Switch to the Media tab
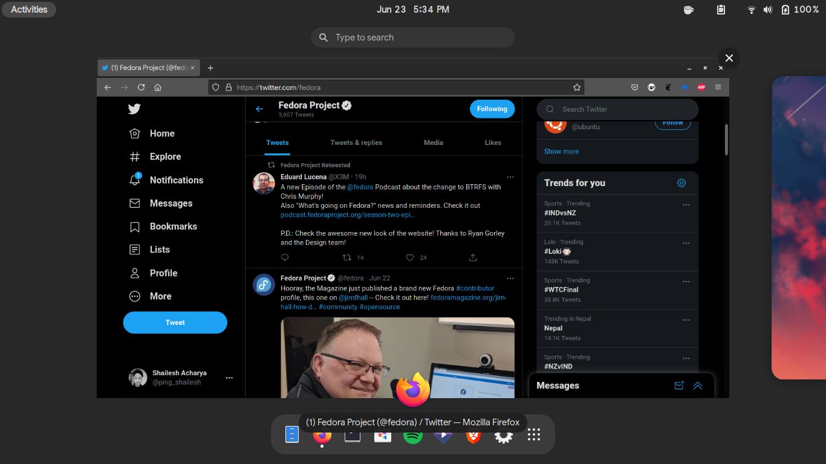 coord(433,143)
